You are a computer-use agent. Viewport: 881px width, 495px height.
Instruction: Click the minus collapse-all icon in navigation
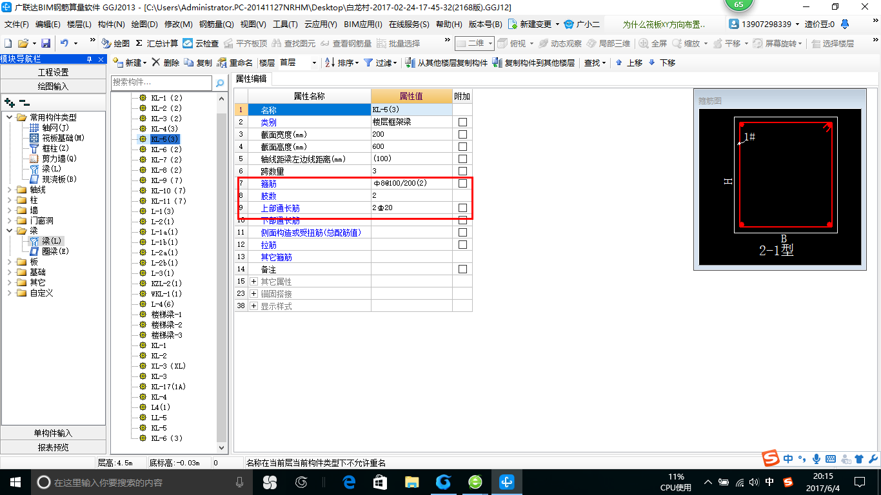coord(24,102)
